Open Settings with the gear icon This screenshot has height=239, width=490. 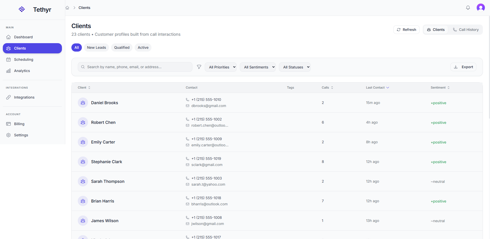coord(8,135)
